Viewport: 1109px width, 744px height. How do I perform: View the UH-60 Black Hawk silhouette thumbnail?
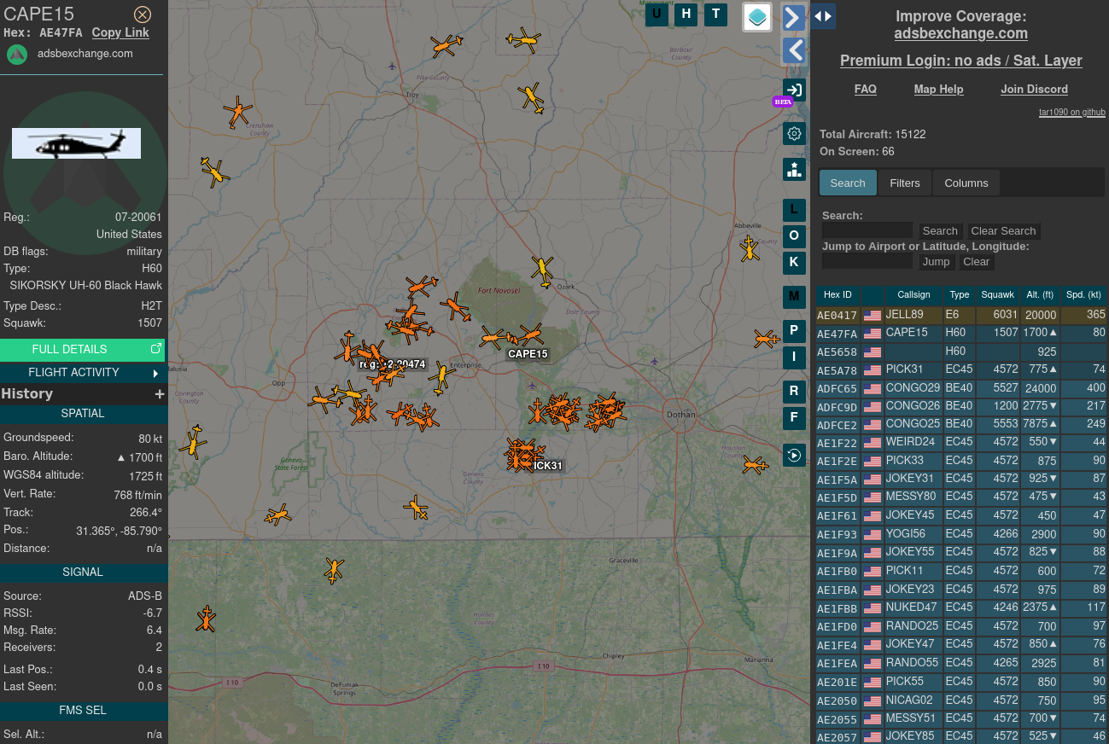pyautogui.click(x=76, y=143)
